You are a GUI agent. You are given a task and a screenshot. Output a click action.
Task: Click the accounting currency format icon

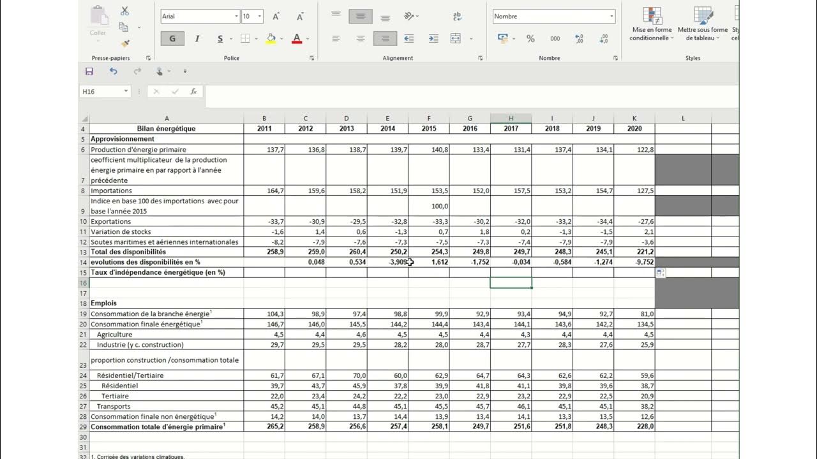(502, 39)
